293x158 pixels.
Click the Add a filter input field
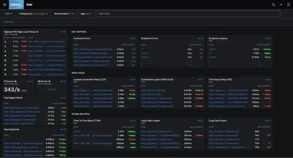pyautogui.click(x=188, y=14)
